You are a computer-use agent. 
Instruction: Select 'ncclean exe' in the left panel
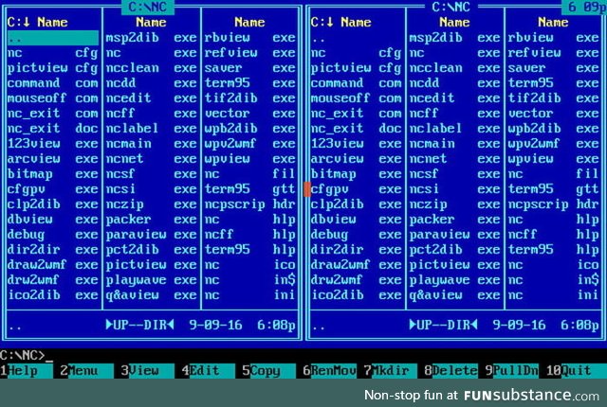[x=152, y=68]
